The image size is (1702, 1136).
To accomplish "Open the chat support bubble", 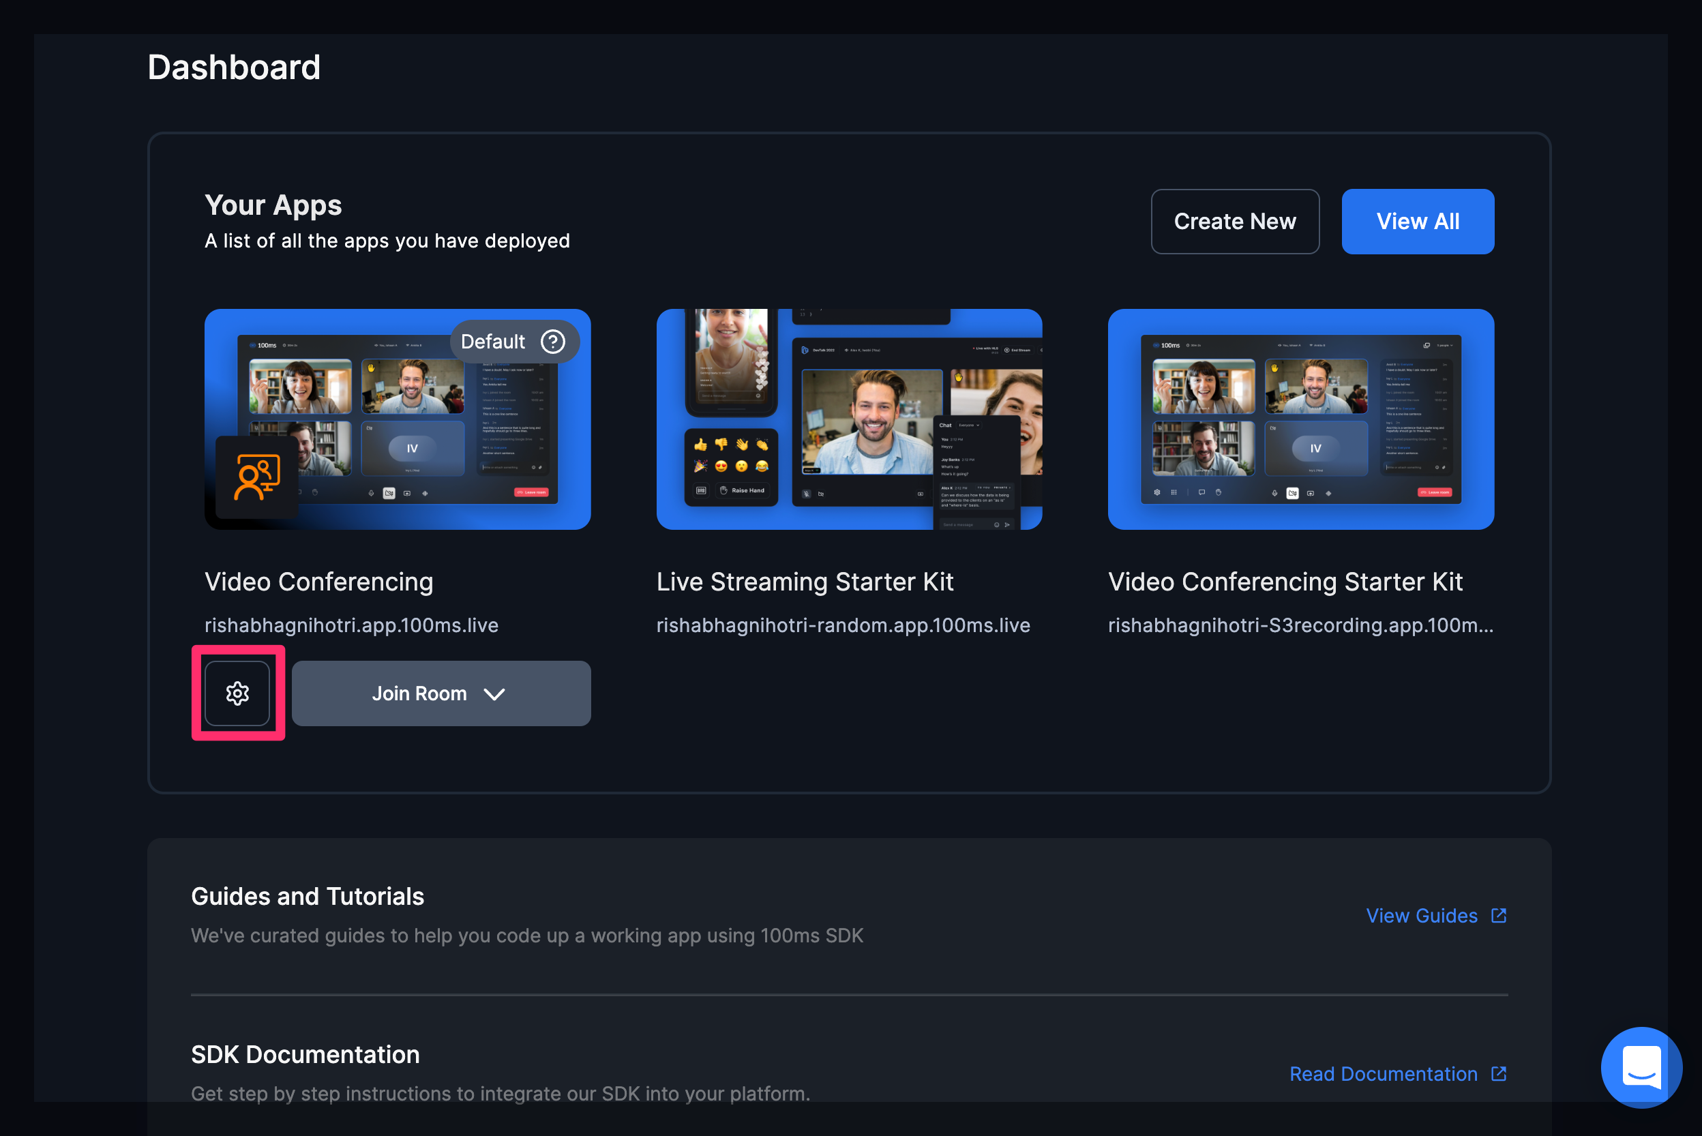I will click(x=1641, y=1066).
